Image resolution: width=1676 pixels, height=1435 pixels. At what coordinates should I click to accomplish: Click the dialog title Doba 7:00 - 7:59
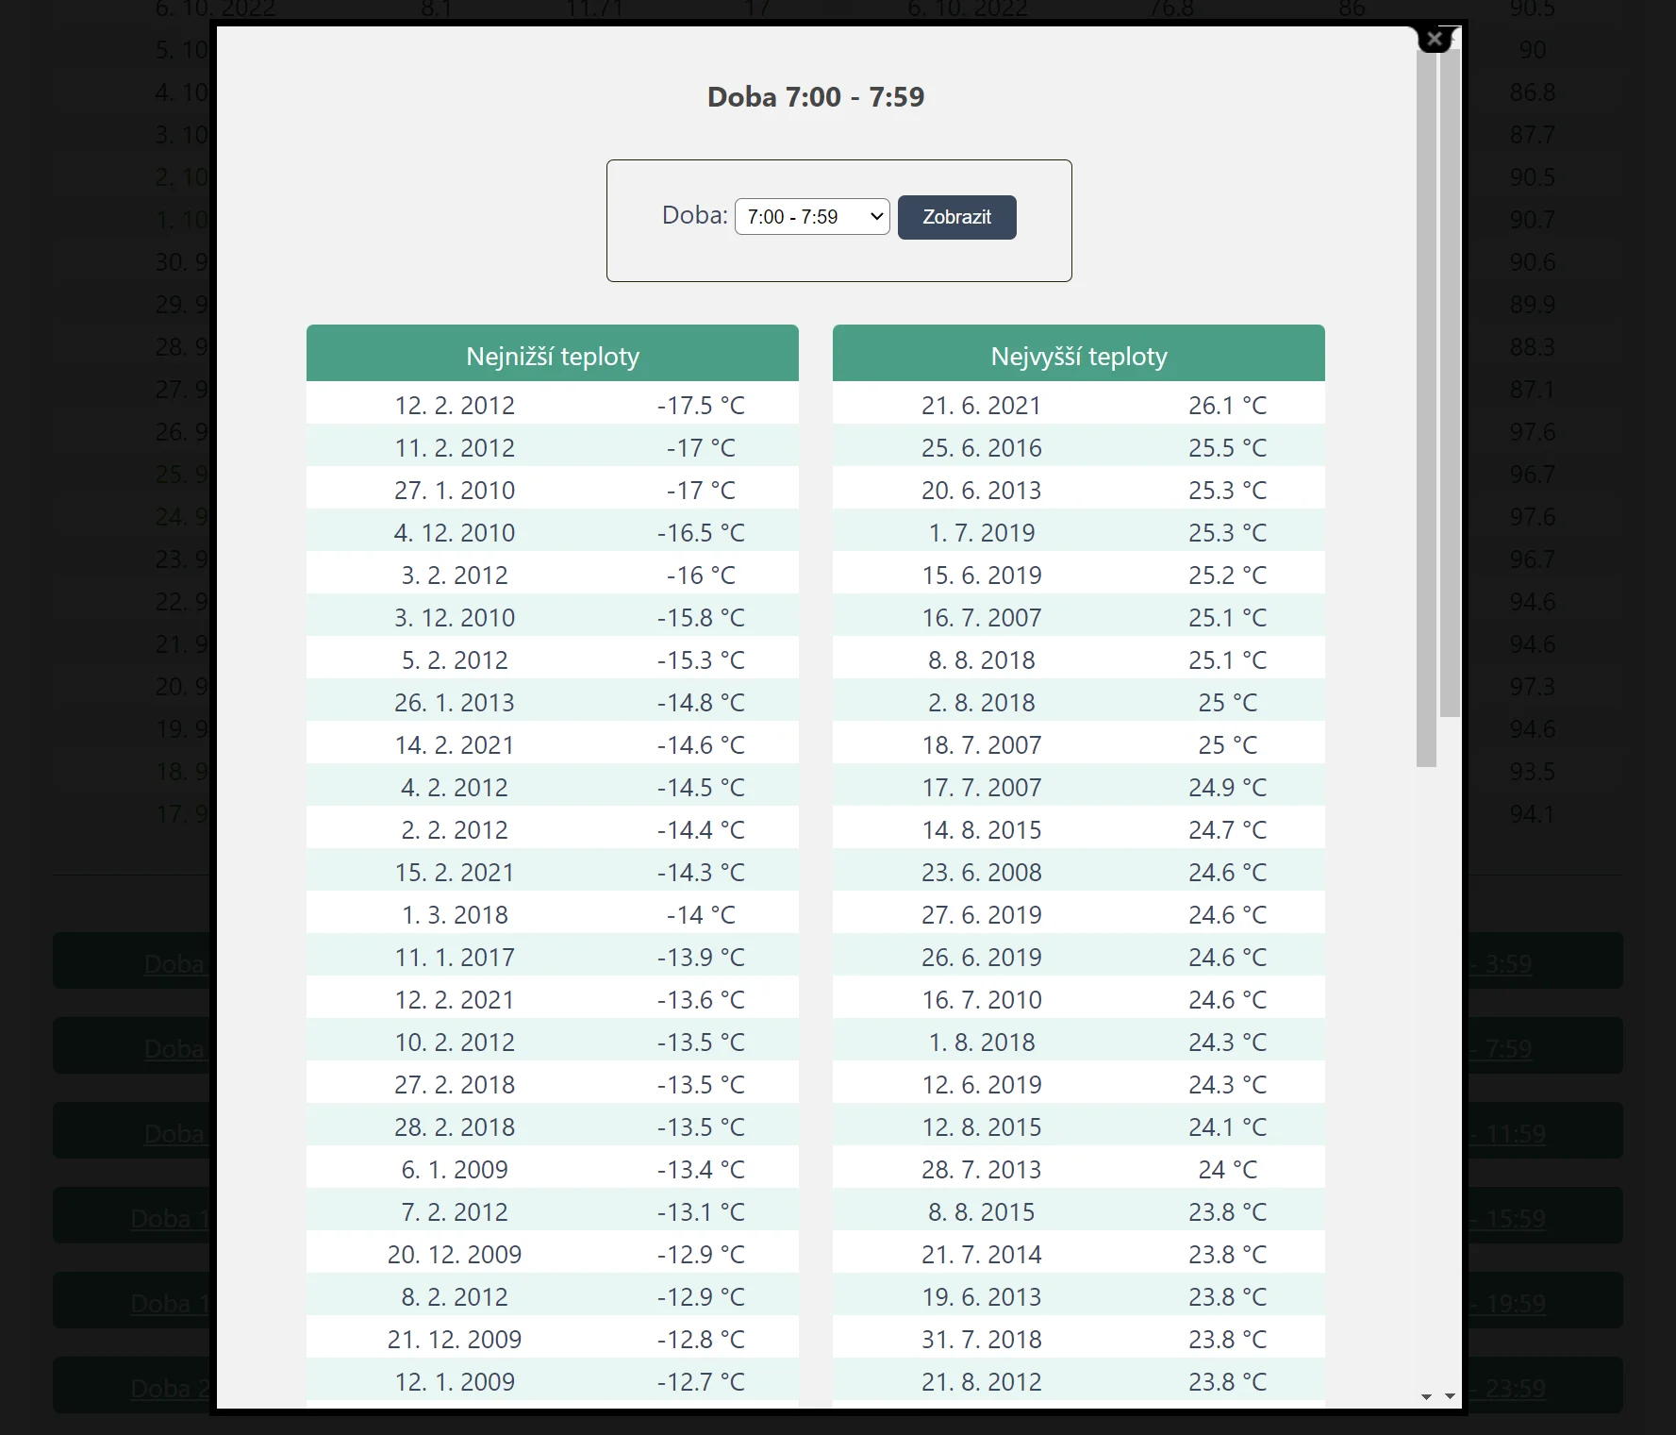pyautogui.click(x=816, y=97)
